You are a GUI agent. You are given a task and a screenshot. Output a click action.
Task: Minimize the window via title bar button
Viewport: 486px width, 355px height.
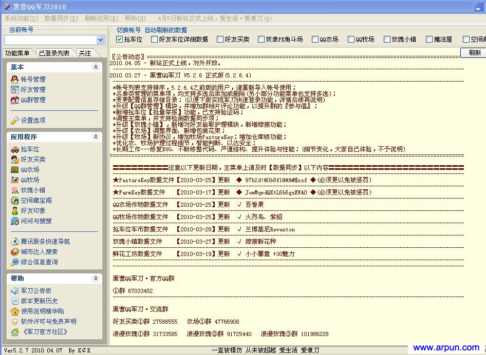[478, 7]
